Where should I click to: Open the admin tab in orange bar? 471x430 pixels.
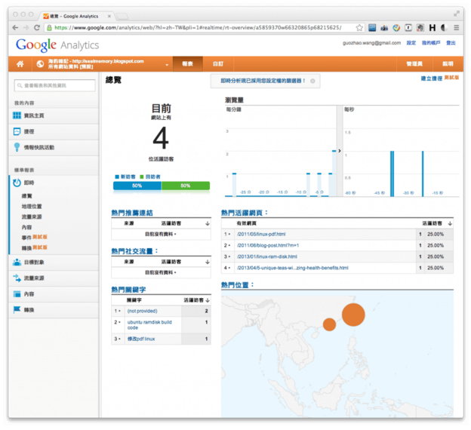tap(414, 63)
